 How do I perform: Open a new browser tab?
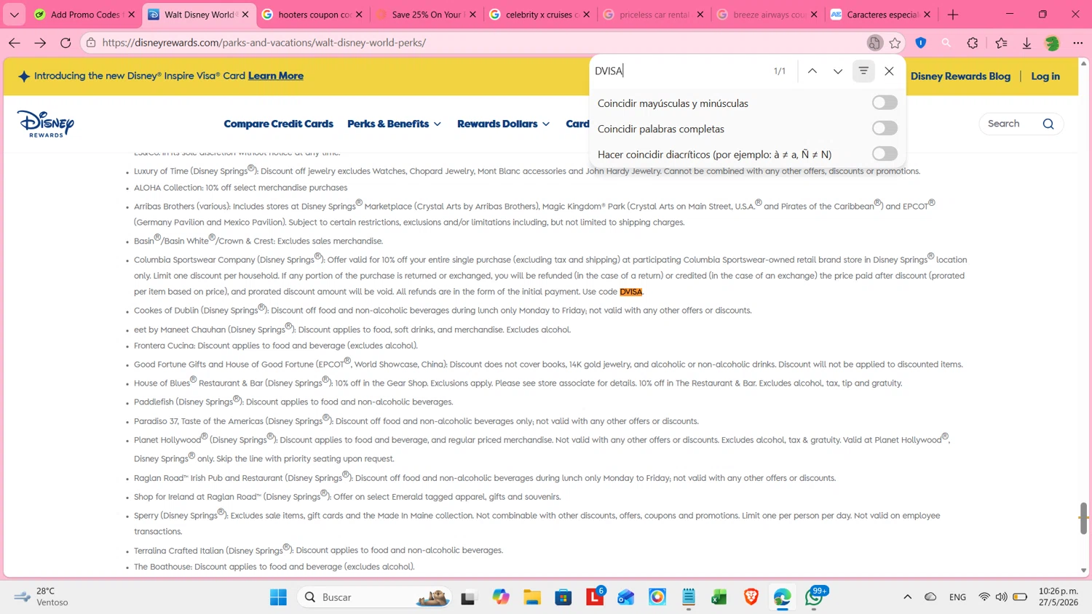click(953, 15)
